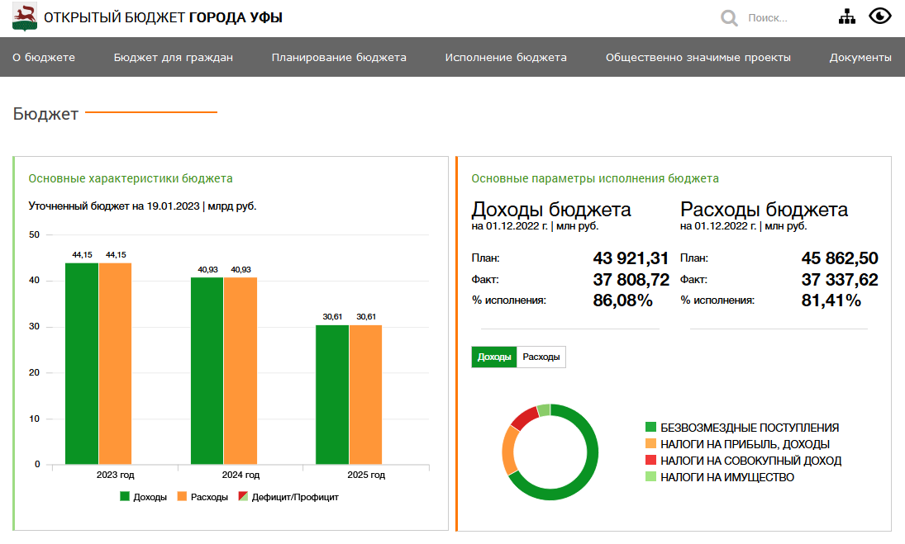The height and width of the screenshot is (544, 905).
Task: Click the Бюджет page heading
Action: (45, 114)
